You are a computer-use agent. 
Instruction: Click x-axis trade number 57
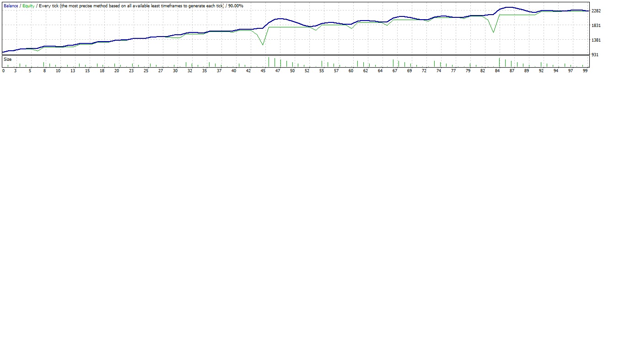coord(336,71)
